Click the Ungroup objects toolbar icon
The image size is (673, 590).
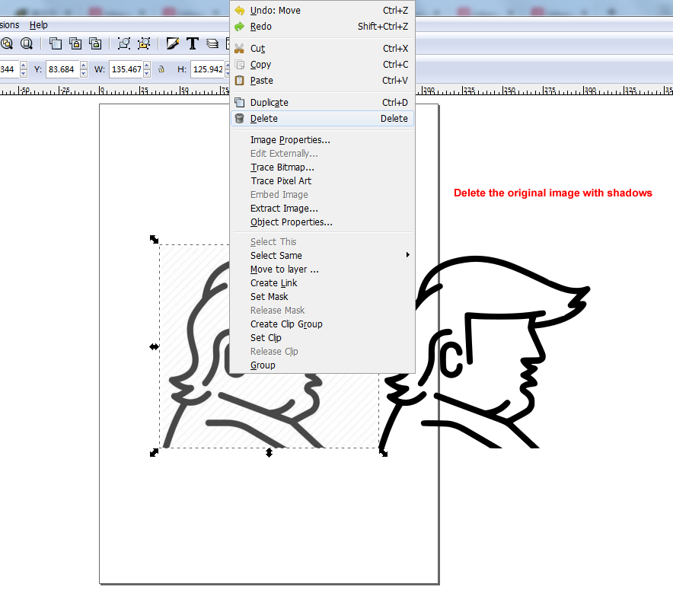(143, 43)
